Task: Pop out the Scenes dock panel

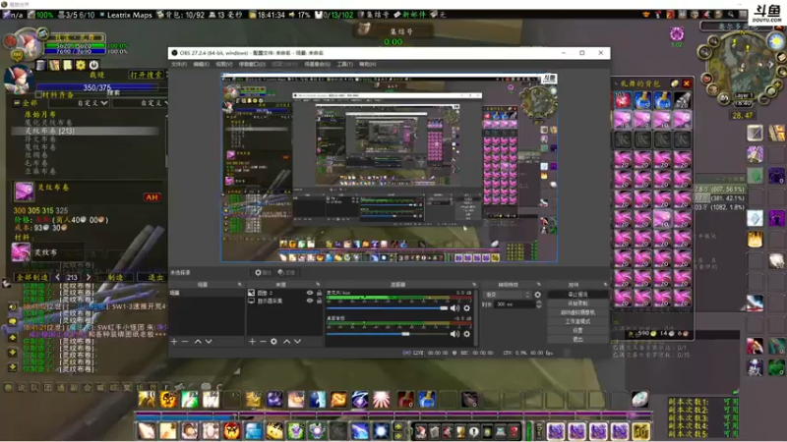Action: (239, 285)
